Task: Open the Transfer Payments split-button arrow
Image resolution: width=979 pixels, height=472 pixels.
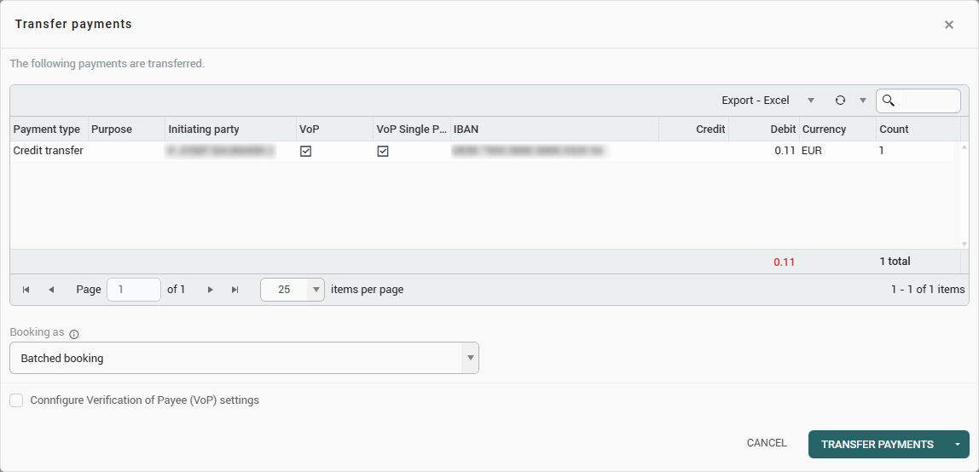Action: click(958, 445)
